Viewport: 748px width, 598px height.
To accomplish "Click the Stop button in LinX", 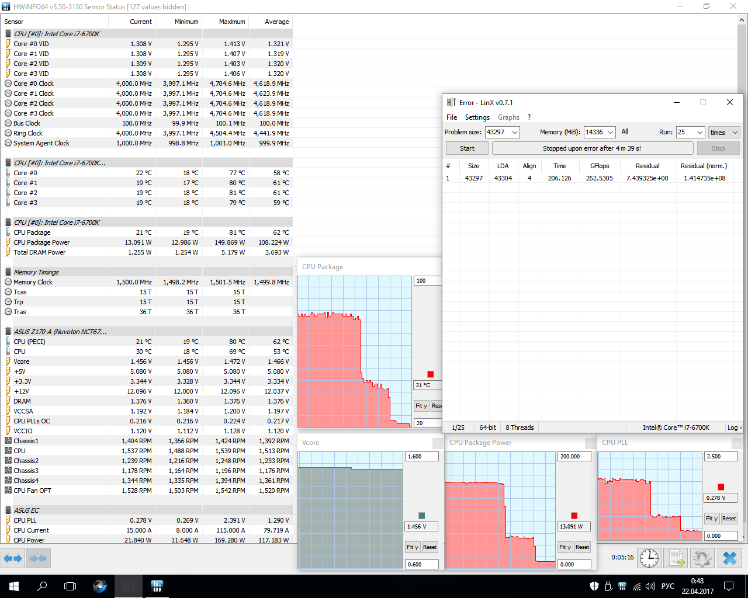I will [x=718, y=148].
